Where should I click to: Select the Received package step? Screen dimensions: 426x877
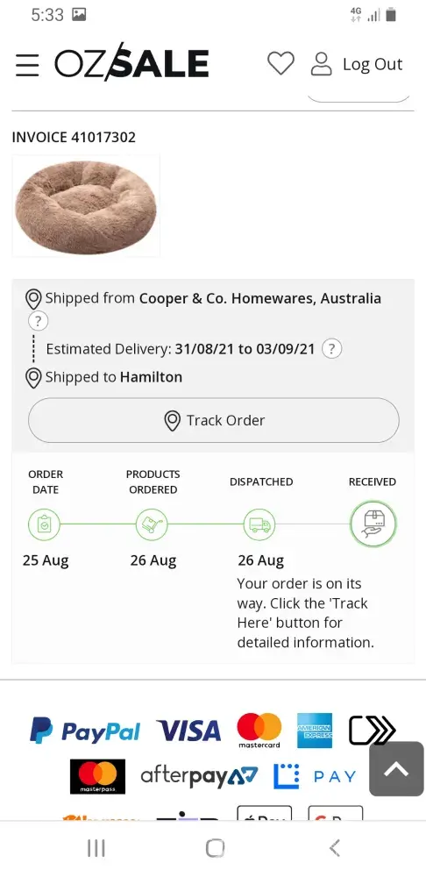coord(373,524)
